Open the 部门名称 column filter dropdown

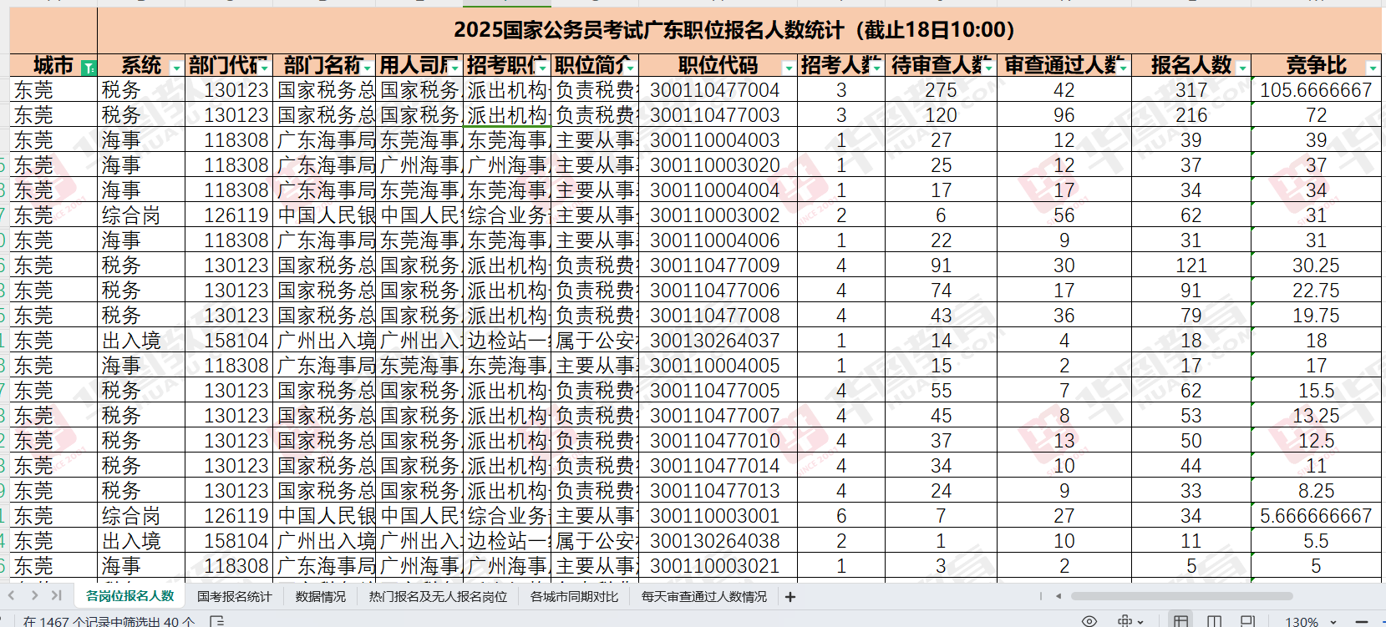[368, 68]
